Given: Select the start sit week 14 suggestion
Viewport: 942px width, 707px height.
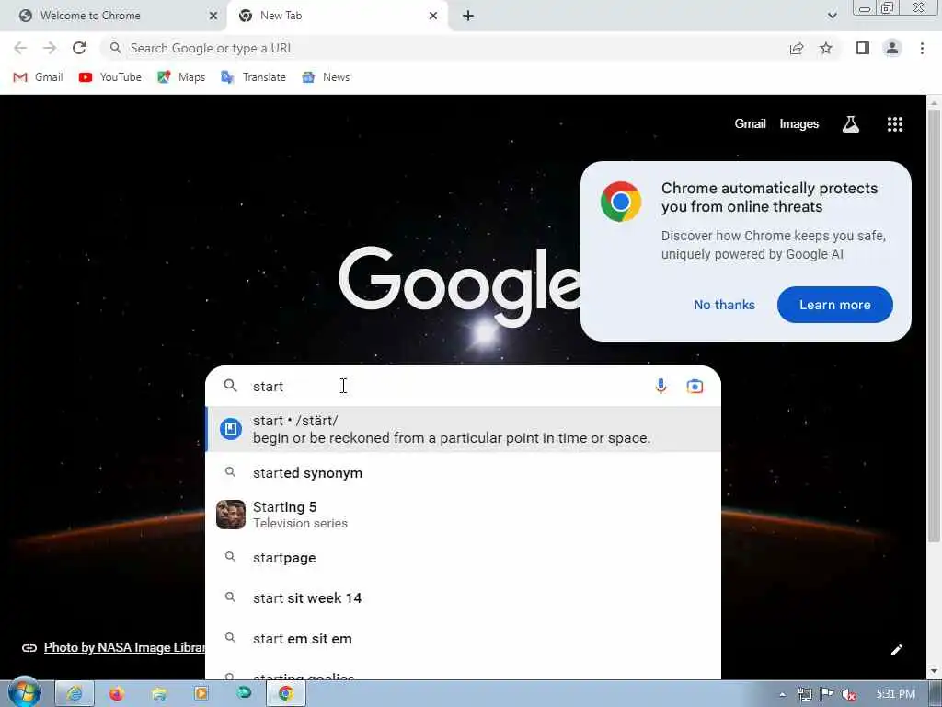Looking at the screenshot, I should (464, 598).
